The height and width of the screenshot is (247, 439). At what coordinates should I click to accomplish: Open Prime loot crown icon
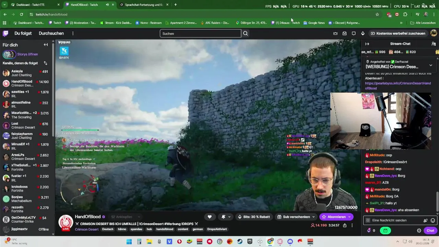[x=335, y=33]
